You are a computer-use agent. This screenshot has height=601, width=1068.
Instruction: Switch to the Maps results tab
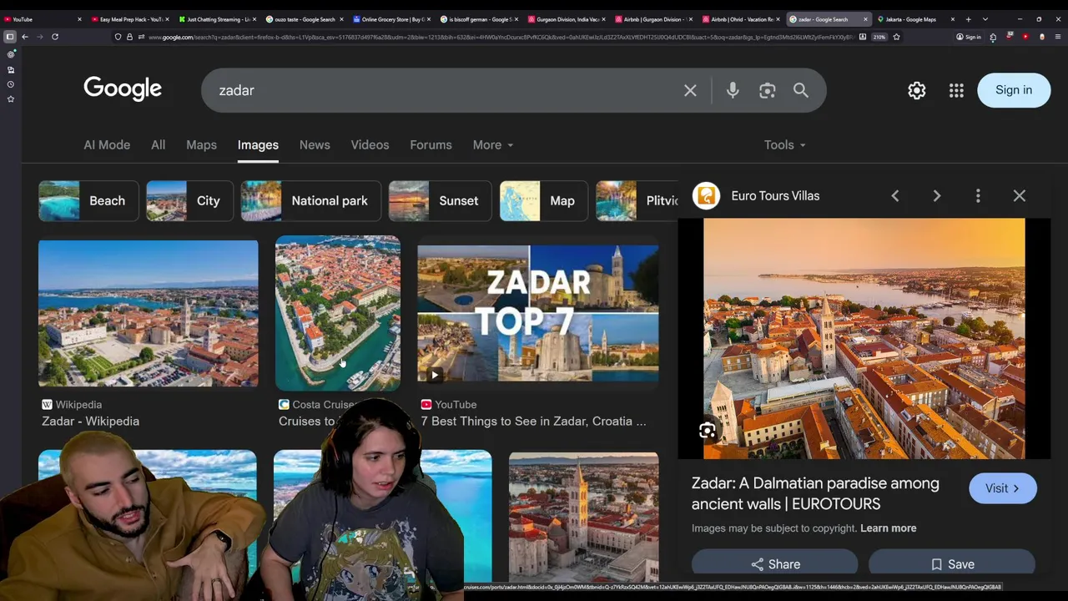pyautogui.click(x=201, y=145)
